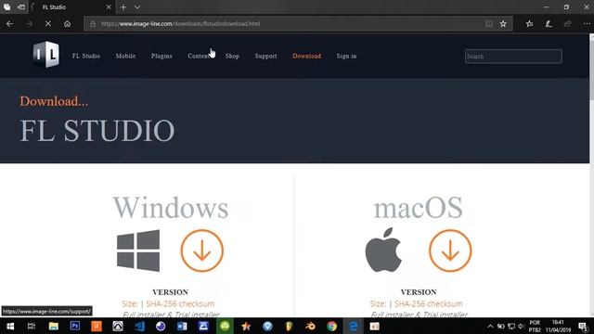Click the Image-Line IL logo
Image resolution: width=594 pixels, height=334 pixels.
point(45,55)
